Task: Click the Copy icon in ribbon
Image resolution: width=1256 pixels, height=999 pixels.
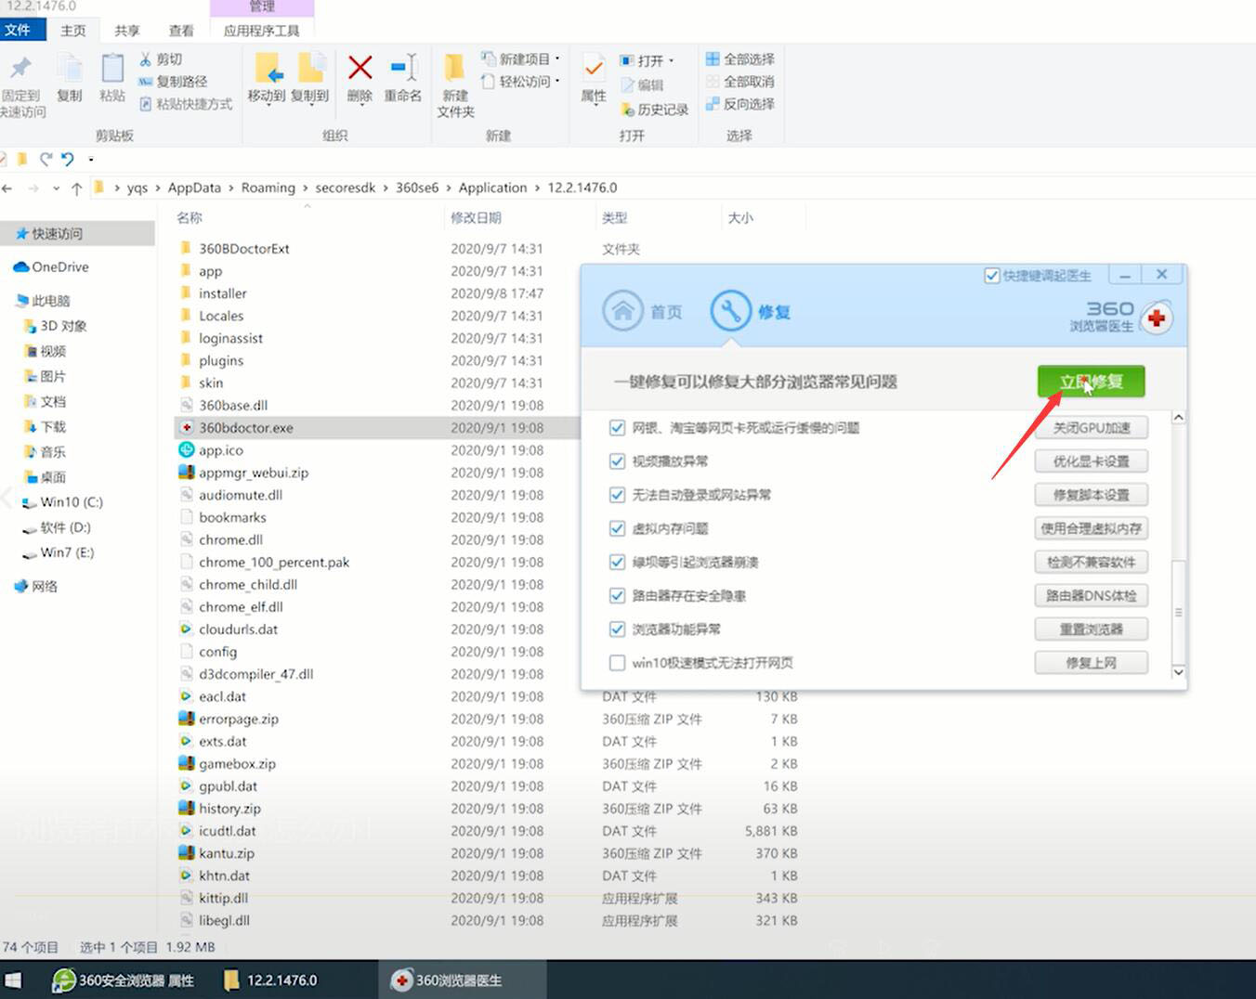Action: pyautogui.click(x=70, y=69)
